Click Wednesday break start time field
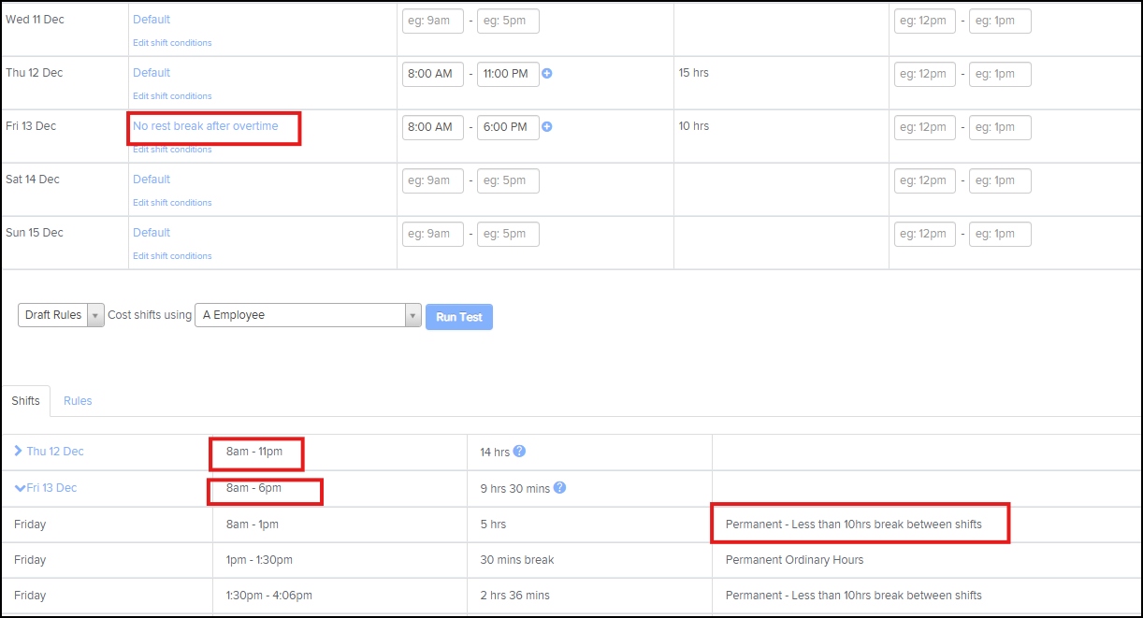This screenshot has height=618, width=1143. [x=924, y=22]
